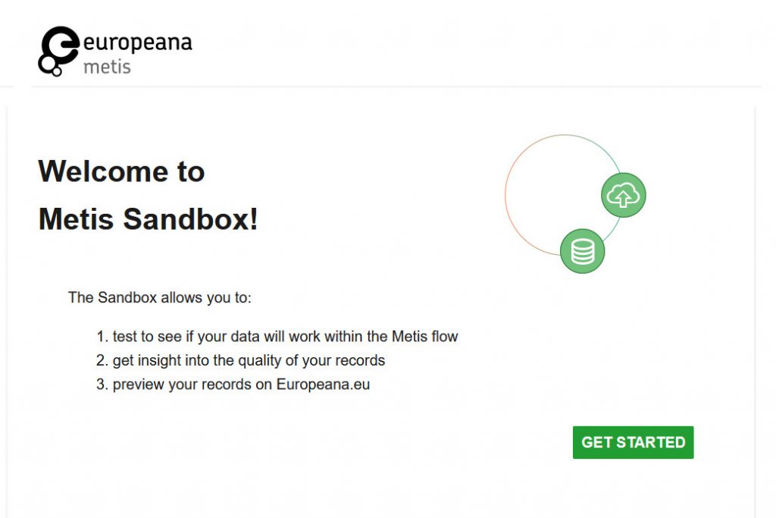The width and height of the screenshot is (776, 518).
Task: Click the 'metis' subtitle under europeana
Action: click(107, 67)
